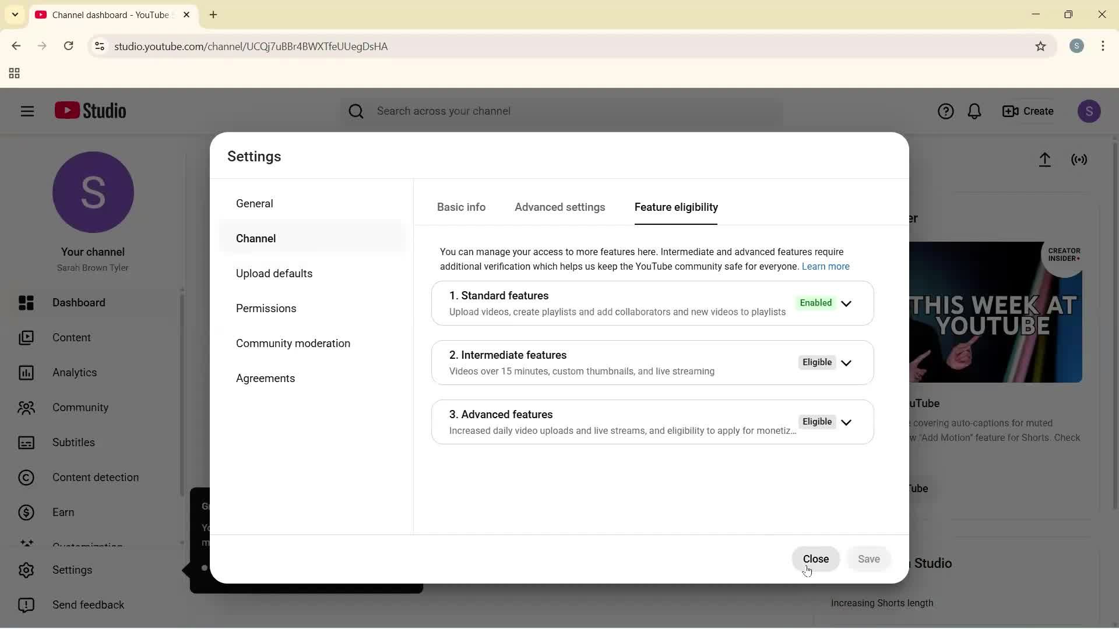This screenshot has width=1119, height=629.
Task: Open the Studio hamburger menu
Action: (x=27, y=111)
